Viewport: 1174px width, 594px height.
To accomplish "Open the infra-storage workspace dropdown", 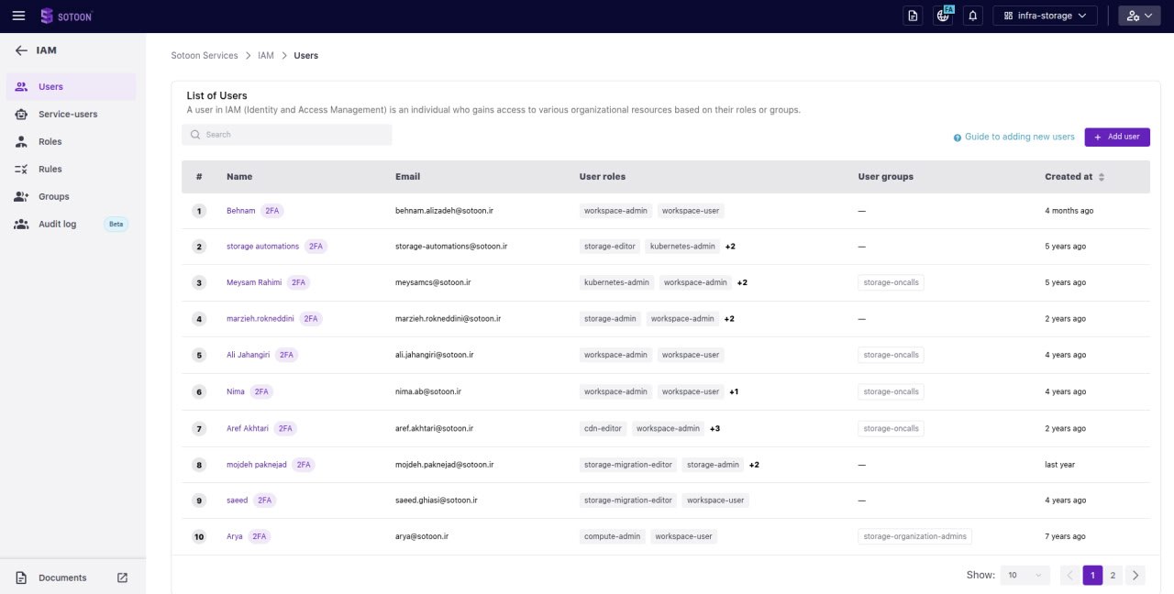I will [1045, 16].
